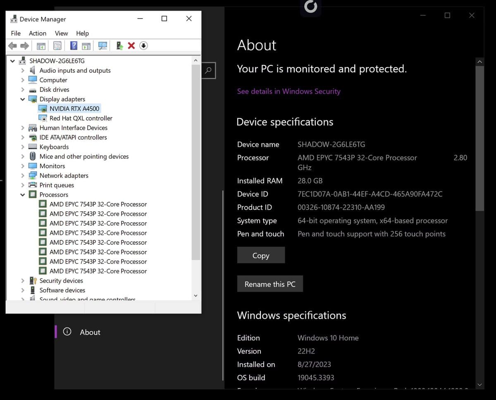The image size is (496, 400).
Task: Collapse the Processors node
Action: pyautogui.click(x=23, y=195)
